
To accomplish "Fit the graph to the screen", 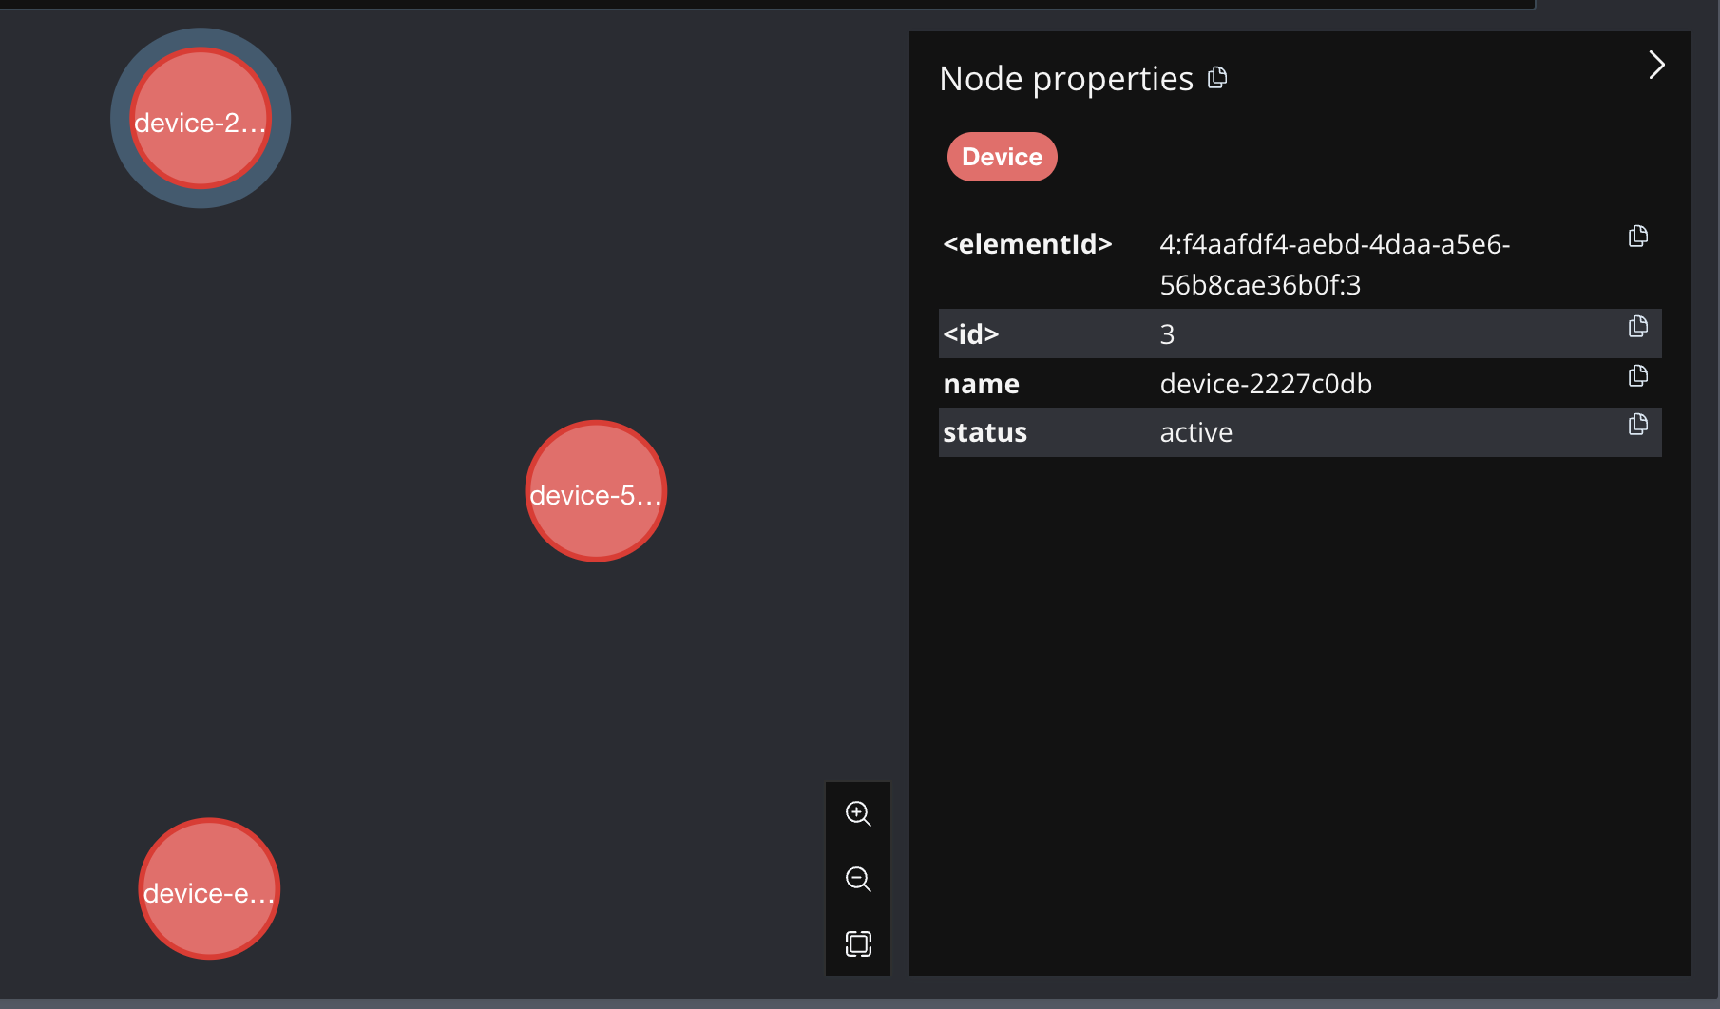I will (x=858, y=943).
